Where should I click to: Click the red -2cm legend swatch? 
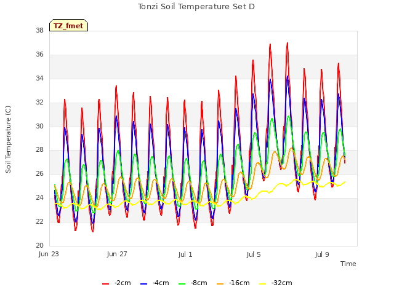[x=105, y=284]
